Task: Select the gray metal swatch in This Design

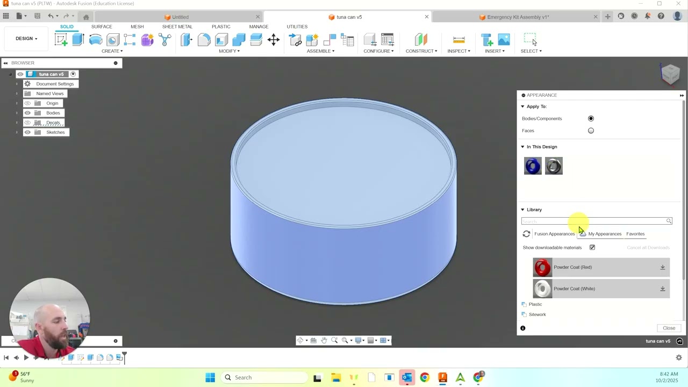Action: tap(554, 166)
